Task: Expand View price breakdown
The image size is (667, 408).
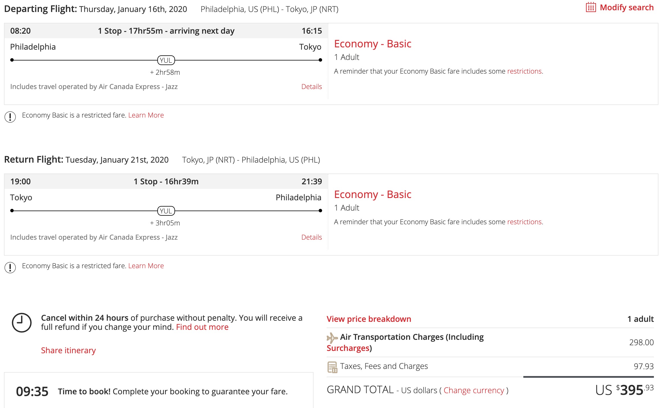Action: pos(369,319)
